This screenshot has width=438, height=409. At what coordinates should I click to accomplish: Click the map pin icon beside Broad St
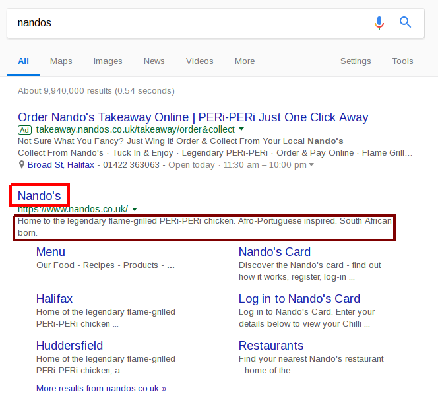(22, 164)
